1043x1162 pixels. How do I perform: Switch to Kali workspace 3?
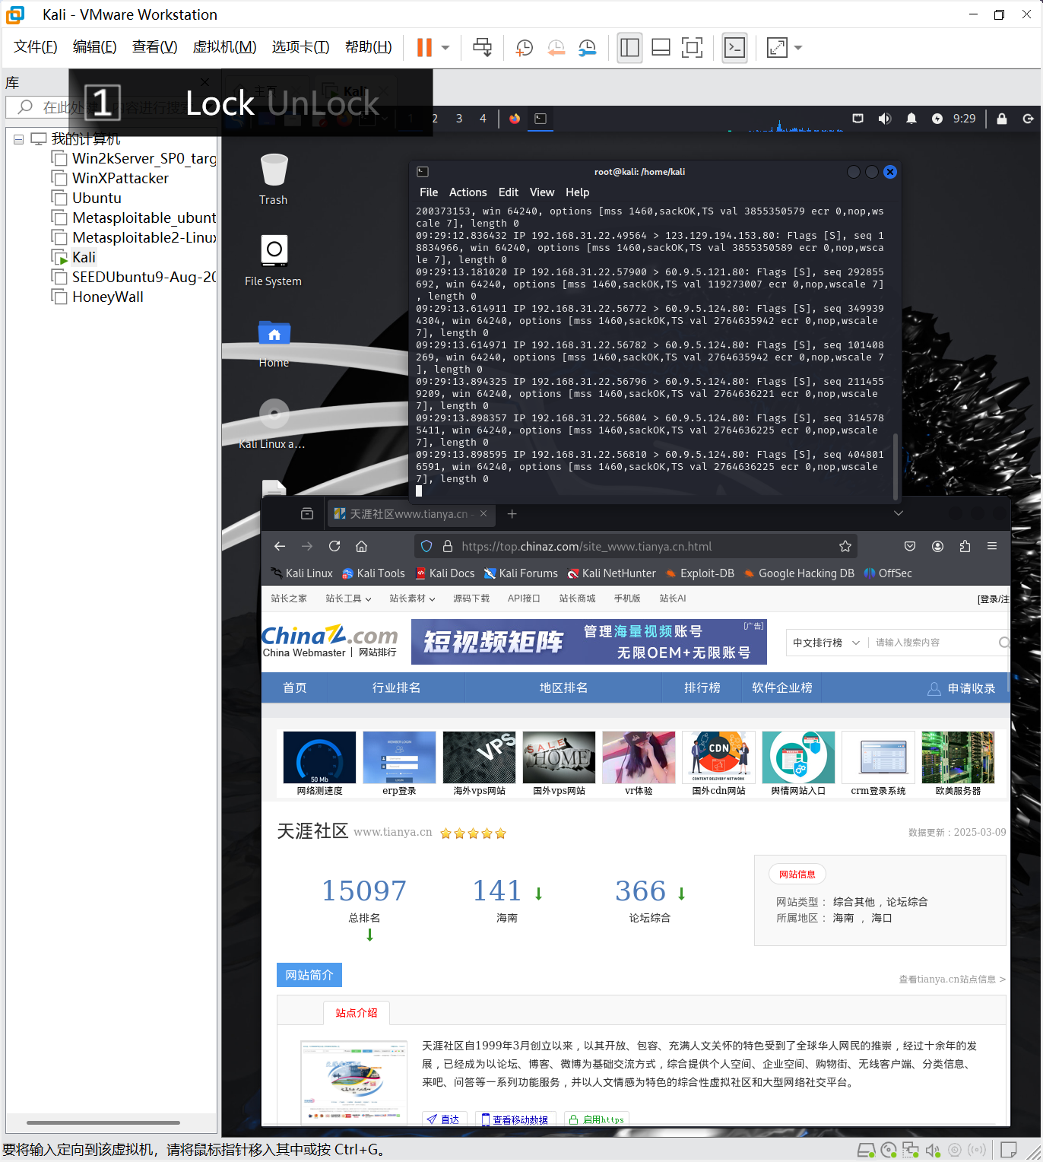[x=459, y=119]
